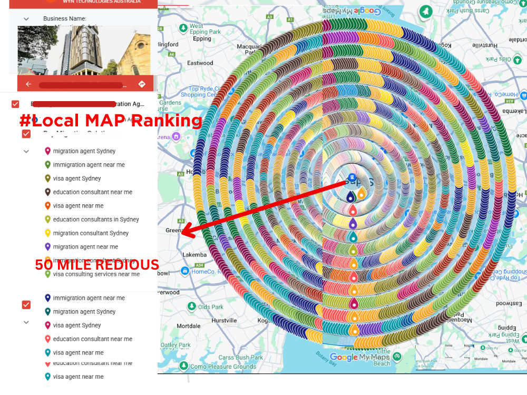Select red-pinned 'education consultant near me' entry
The height and width of the screenshot is (395, 527).
click(92, 339)
